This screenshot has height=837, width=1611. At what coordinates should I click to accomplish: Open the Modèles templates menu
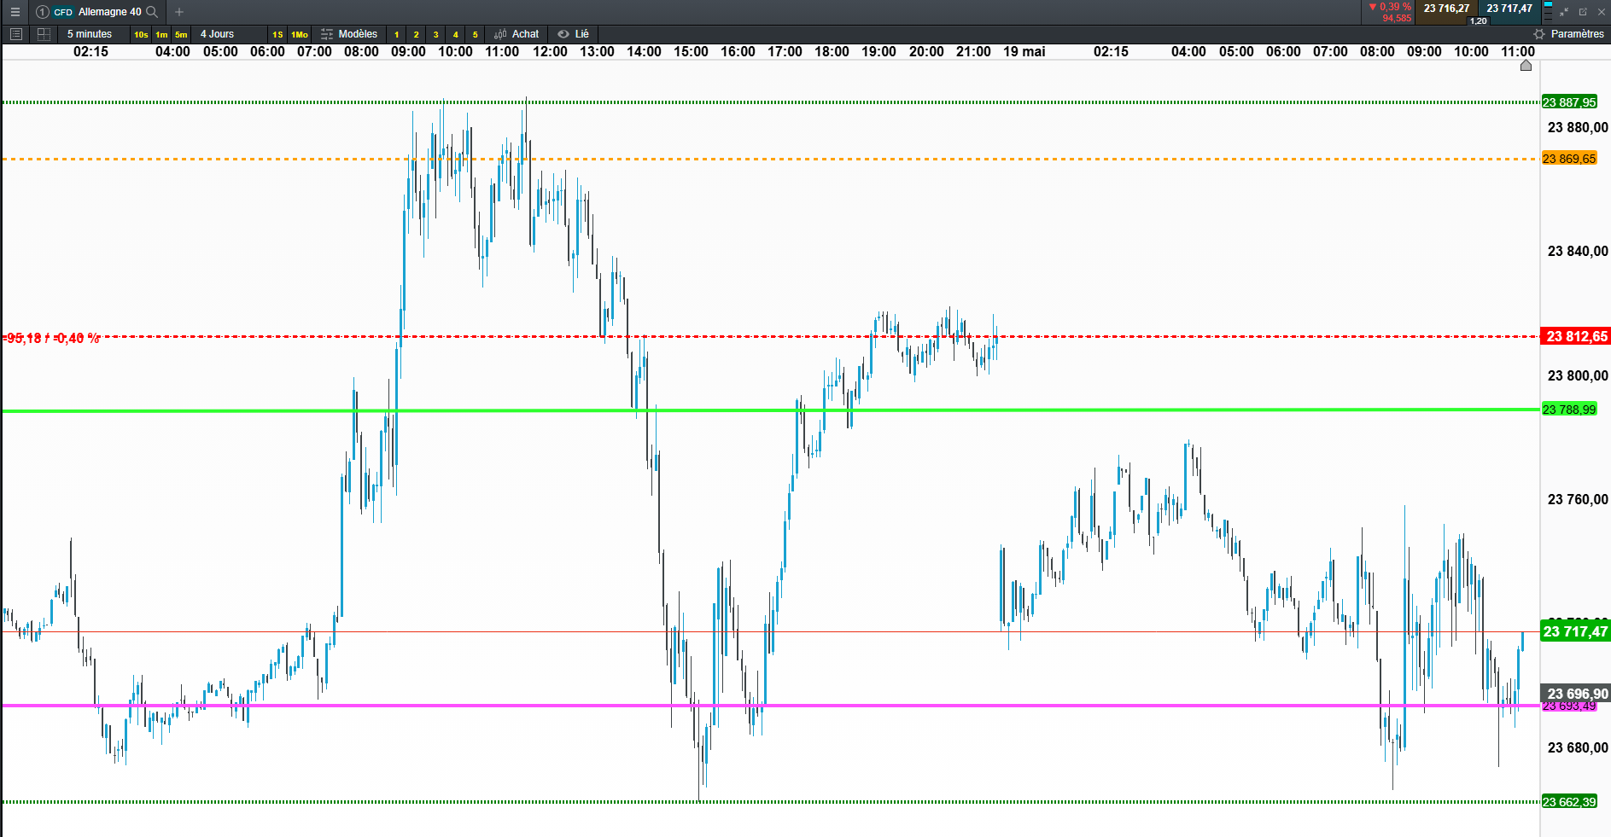pos(349,34)
